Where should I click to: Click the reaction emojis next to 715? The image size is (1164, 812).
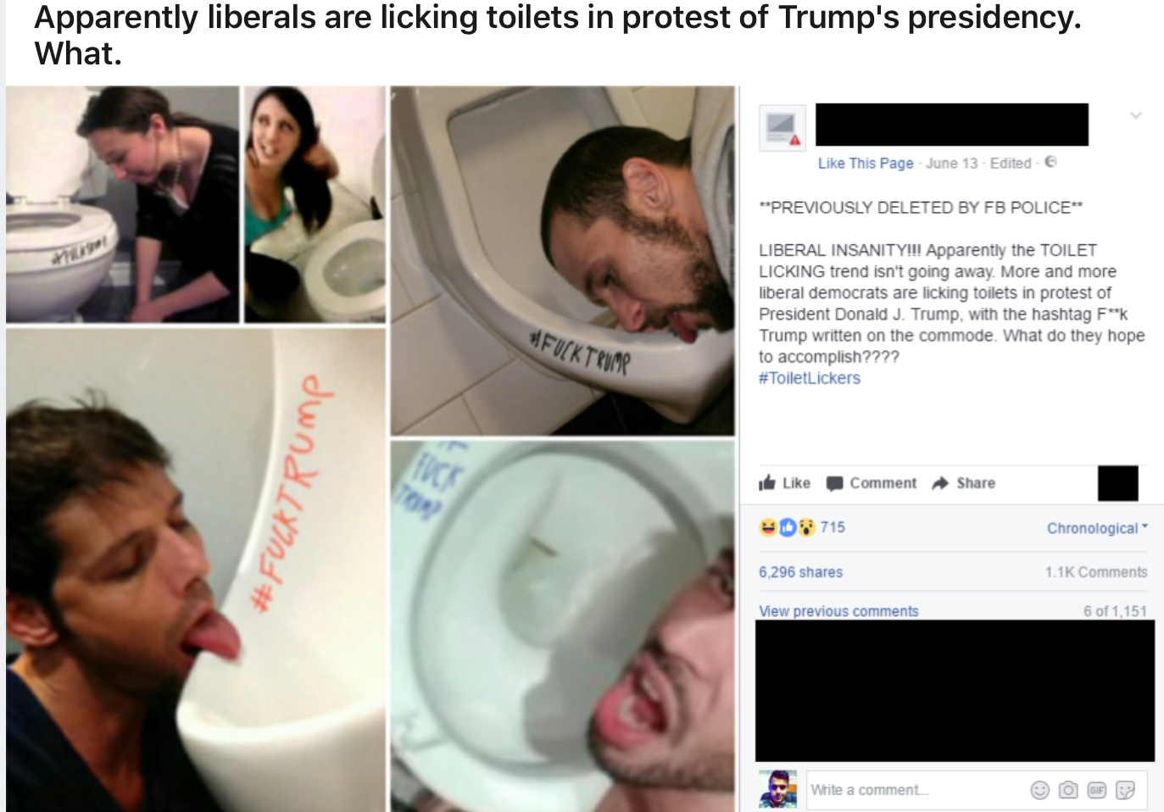tap(787, 527)
